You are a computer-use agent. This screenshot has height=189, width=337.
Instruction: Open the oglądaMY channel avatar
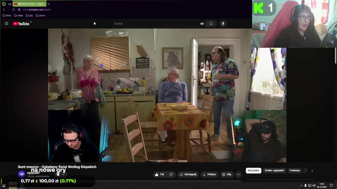tap(22, 174)
